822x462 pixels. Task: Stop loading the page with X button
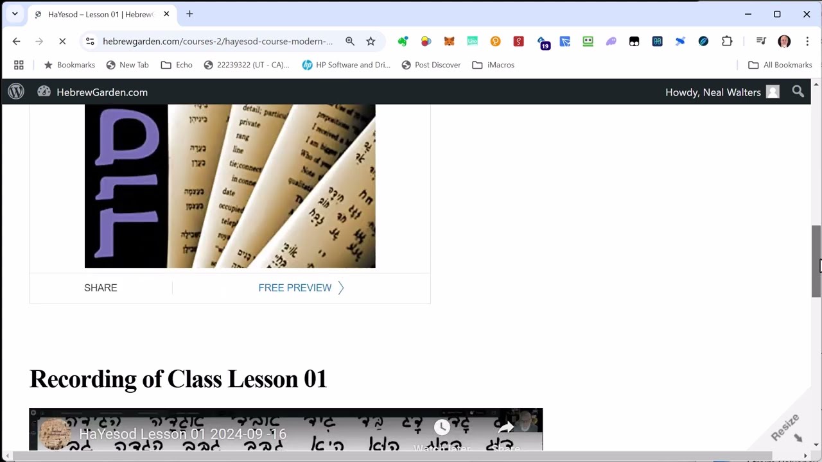pyautogui.click(x=62, y=41)
